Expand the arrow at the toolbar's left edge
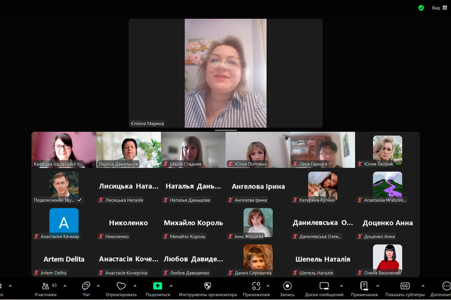Viewport: 451px width, 300px height. point(11,286)
